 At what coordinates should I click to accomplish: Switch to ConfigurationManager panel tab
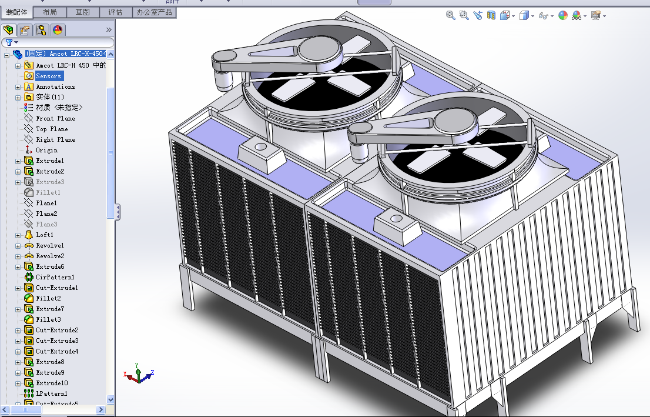point(41,30)
